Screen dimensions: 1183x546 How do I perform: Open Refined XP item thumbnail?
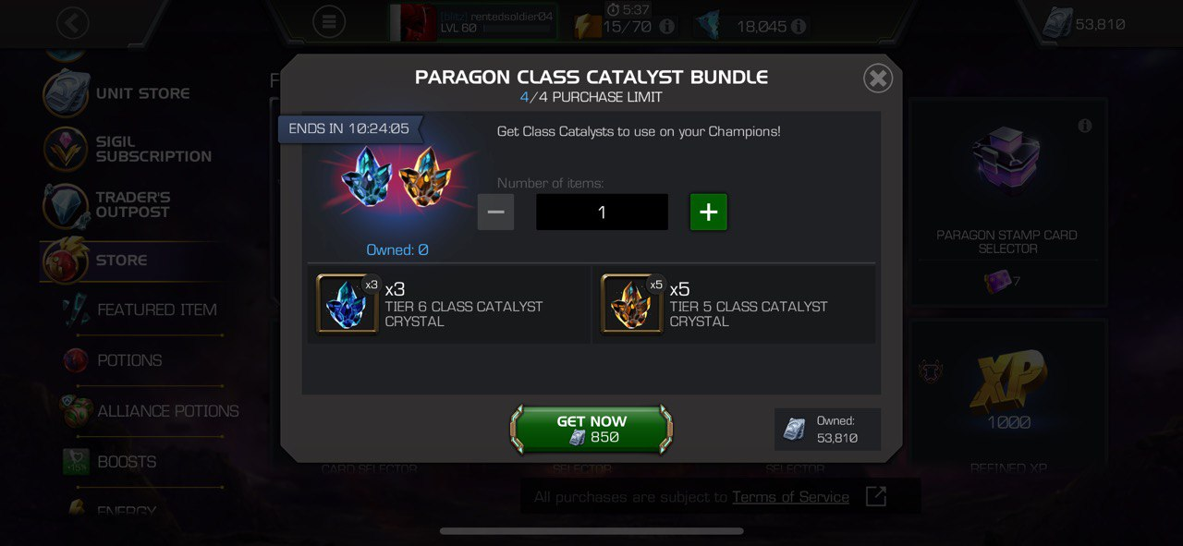pyautogui.click(x=1007, y=383)
